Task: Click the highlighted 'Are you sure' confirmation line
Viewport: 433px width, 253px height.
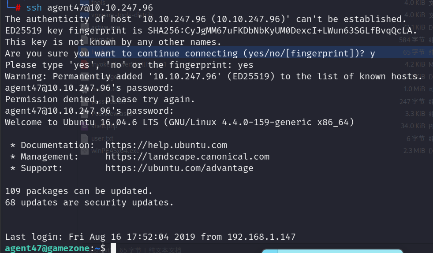Action: [190, 53]
